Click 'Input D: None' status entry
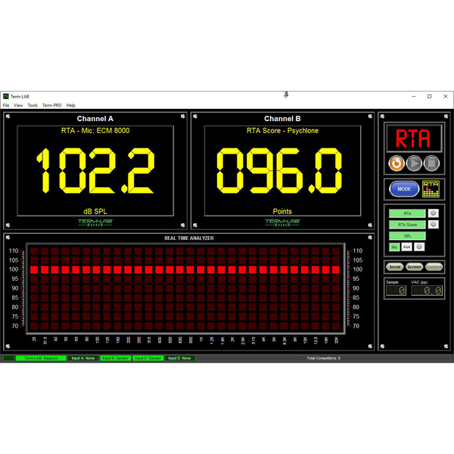 pyautogui.click(x=179, y=358)
